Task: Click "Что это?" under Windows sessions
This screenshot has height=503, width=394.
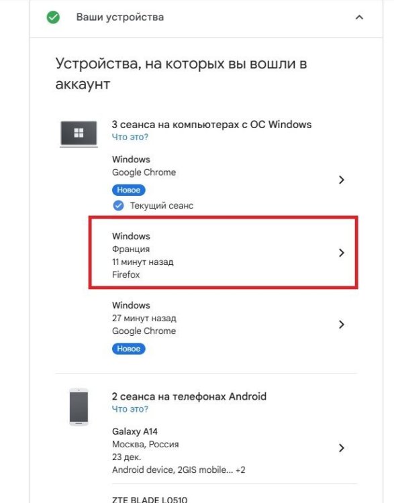Action: pos(130,137)
